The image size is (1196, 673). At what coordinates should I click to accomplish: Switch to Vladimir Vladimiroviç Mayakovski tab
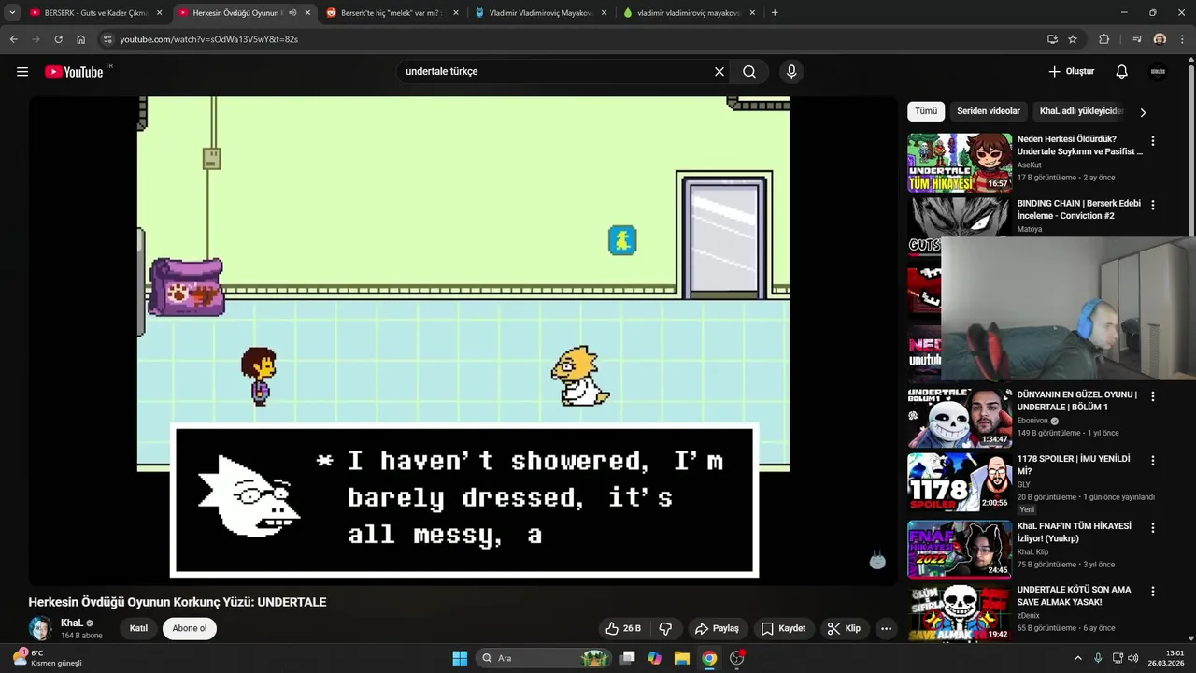coord(539,13)
